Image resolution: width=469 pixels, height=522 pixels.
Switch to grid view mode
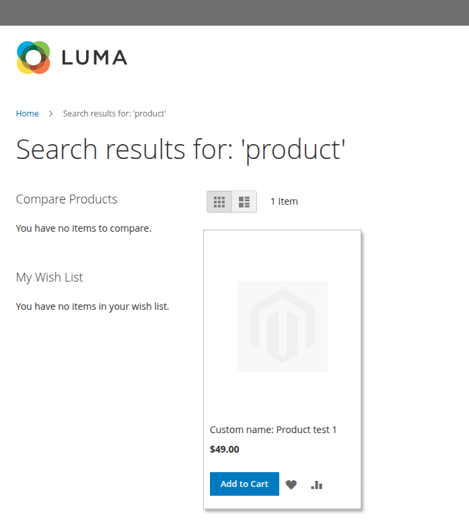[x=219, y=202]
